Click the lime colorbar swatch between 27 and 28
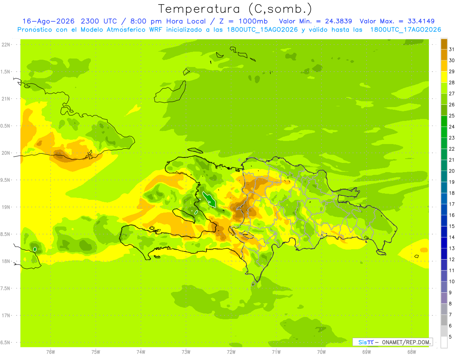The image size is (462, 357). [444, 88]
